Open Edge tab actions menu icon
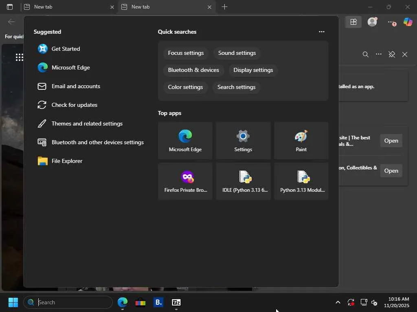Image resolution: width=417 pixels, height=312 pixels. click(10, 7)
